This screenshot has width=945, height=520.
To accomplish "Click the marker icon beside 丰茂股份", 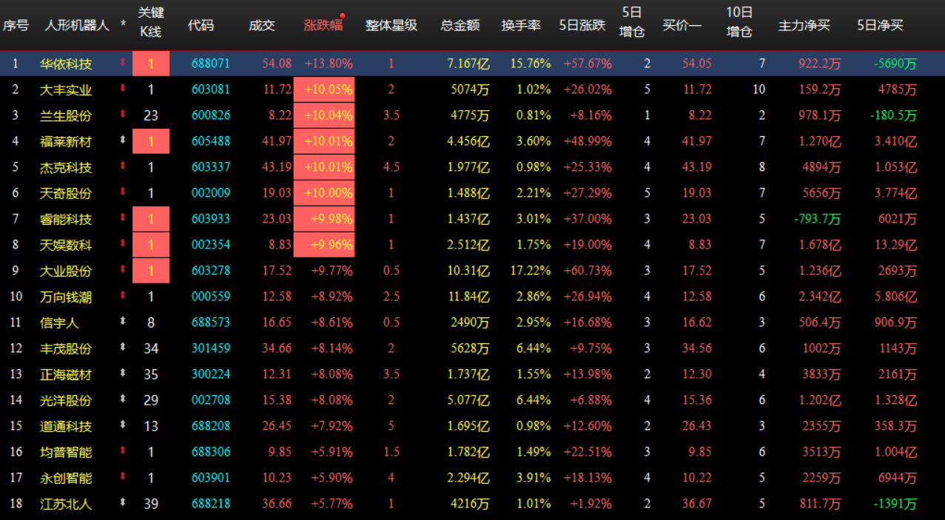I will (123, 348).
